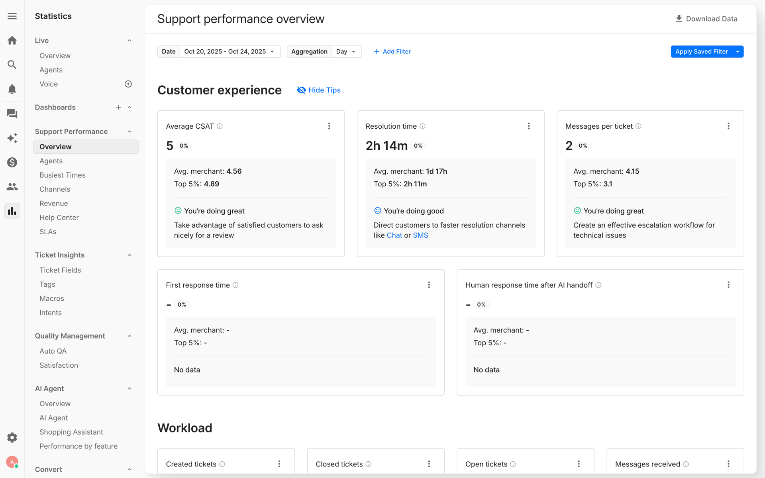This screenshot has width=765, height=478.
Task: Open Aggregation Day dropdown
Action: (346, 51)
